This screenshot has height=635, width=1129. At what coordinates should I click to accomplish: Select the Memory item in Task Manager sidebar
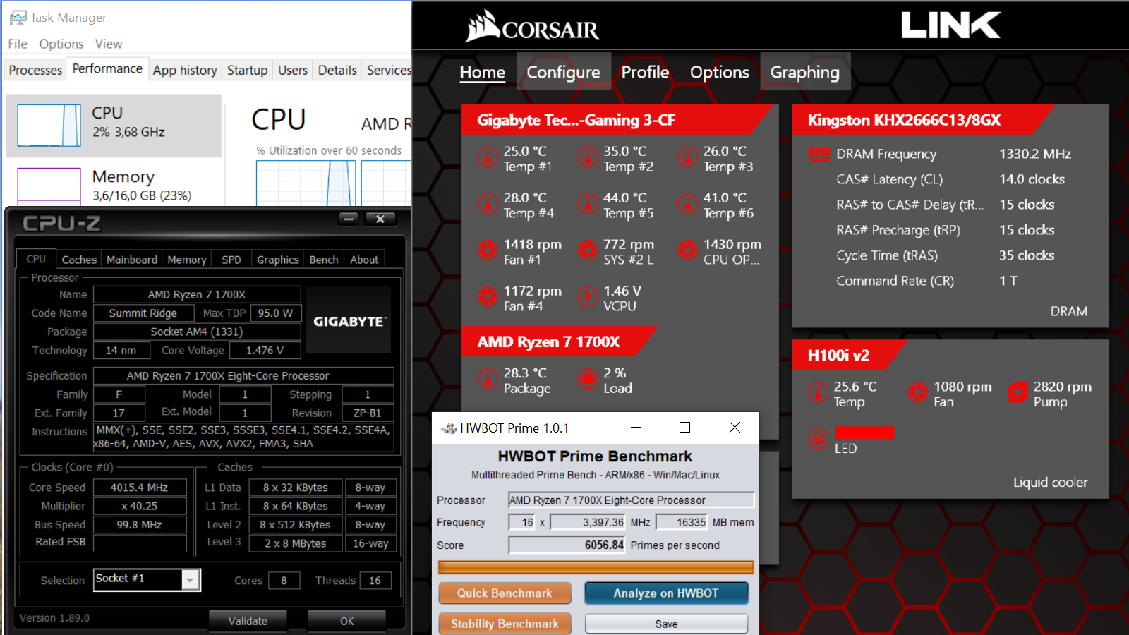(114, 184)
